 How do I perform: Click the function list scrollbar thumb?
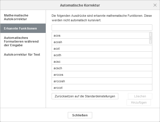pyautogui.click(x=150, y=38)
